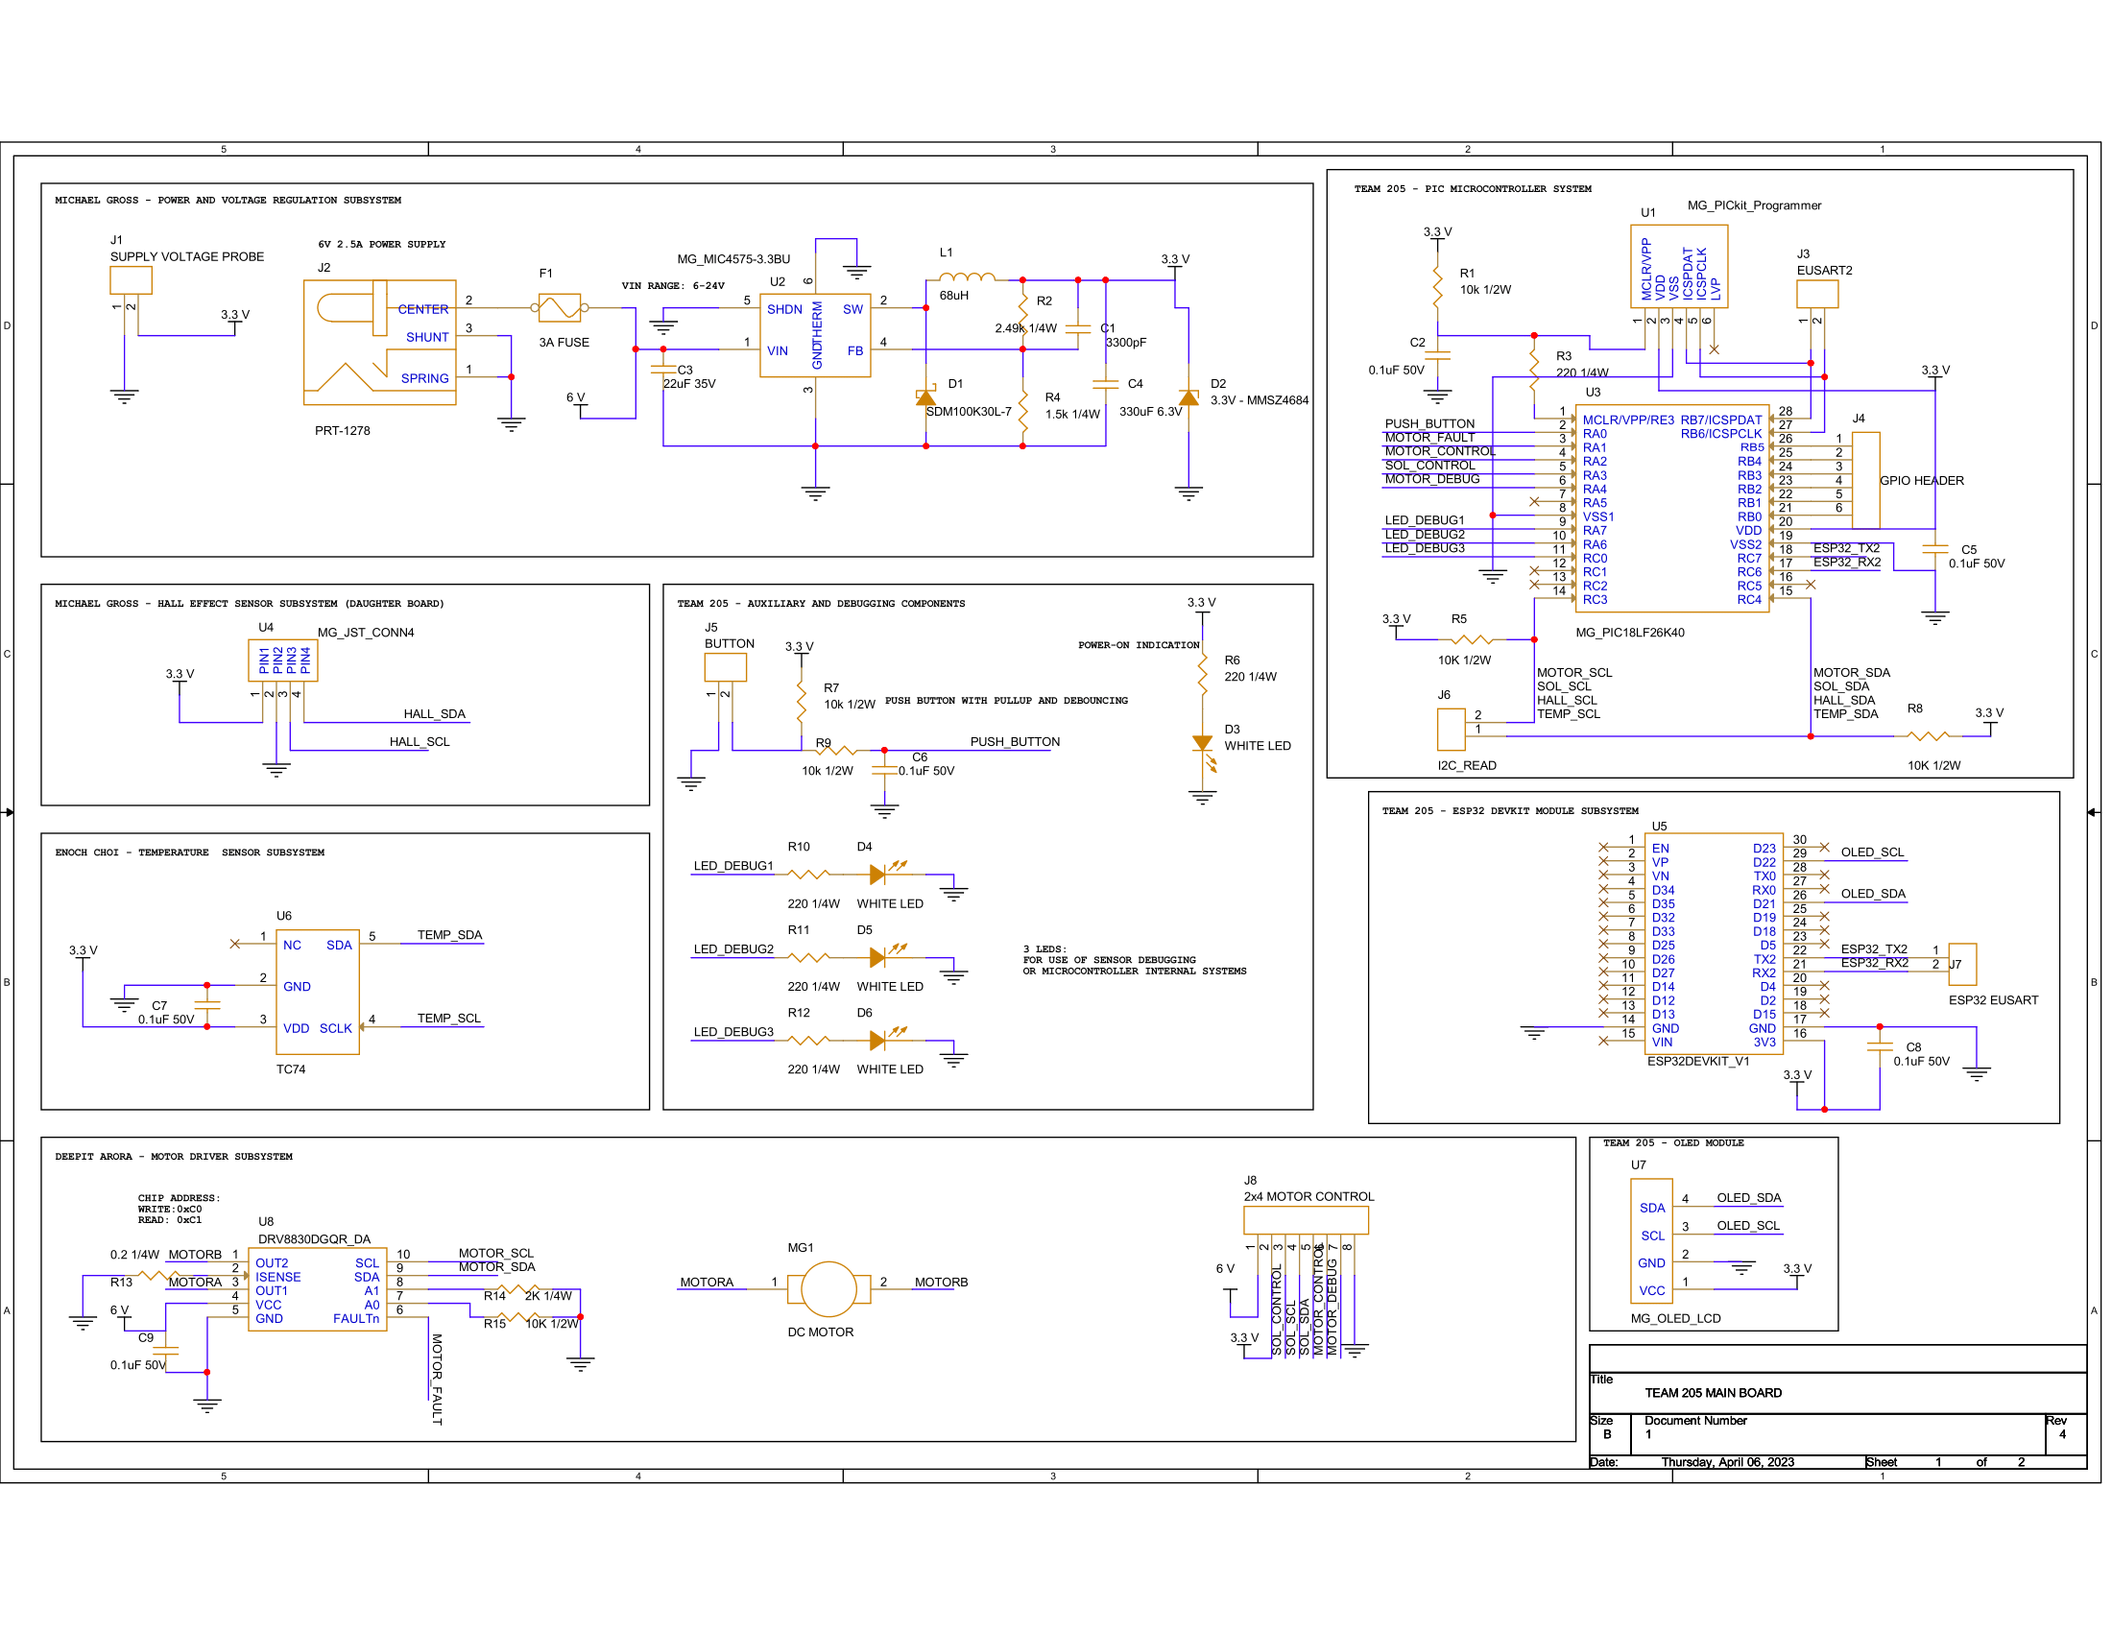The width and height of the screenshot is (2112, 1632).
Task: Click the 'MG_PIC18LF26K40' part name label
Action: (x=1629, y=634)
